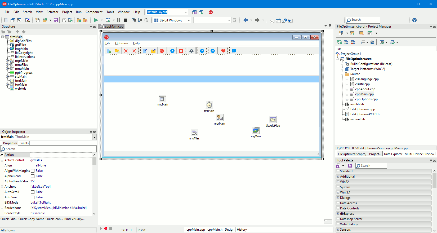Open the Optimize menu in the form
This screenshot has height=233, width=437.
pyautogui.click(x=122, y=43)
